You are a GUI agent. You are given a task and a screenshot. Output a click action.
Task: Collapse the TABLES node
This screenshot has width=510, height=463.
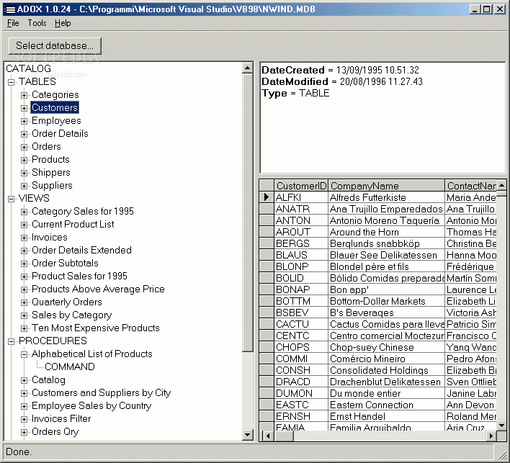tap(11, 82)
